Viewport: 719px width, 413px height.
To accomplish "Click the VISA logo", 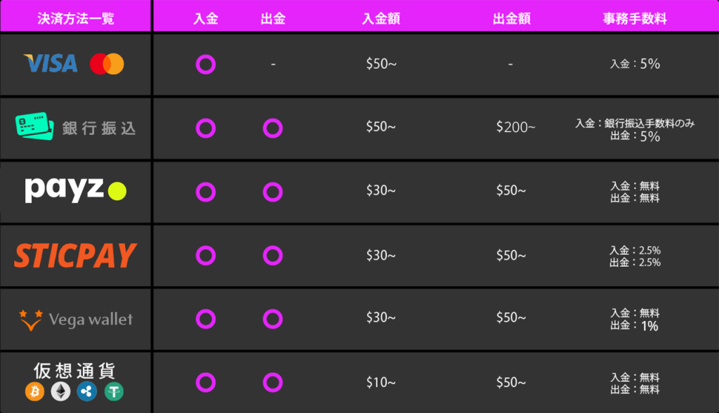I will pos(51,64).
